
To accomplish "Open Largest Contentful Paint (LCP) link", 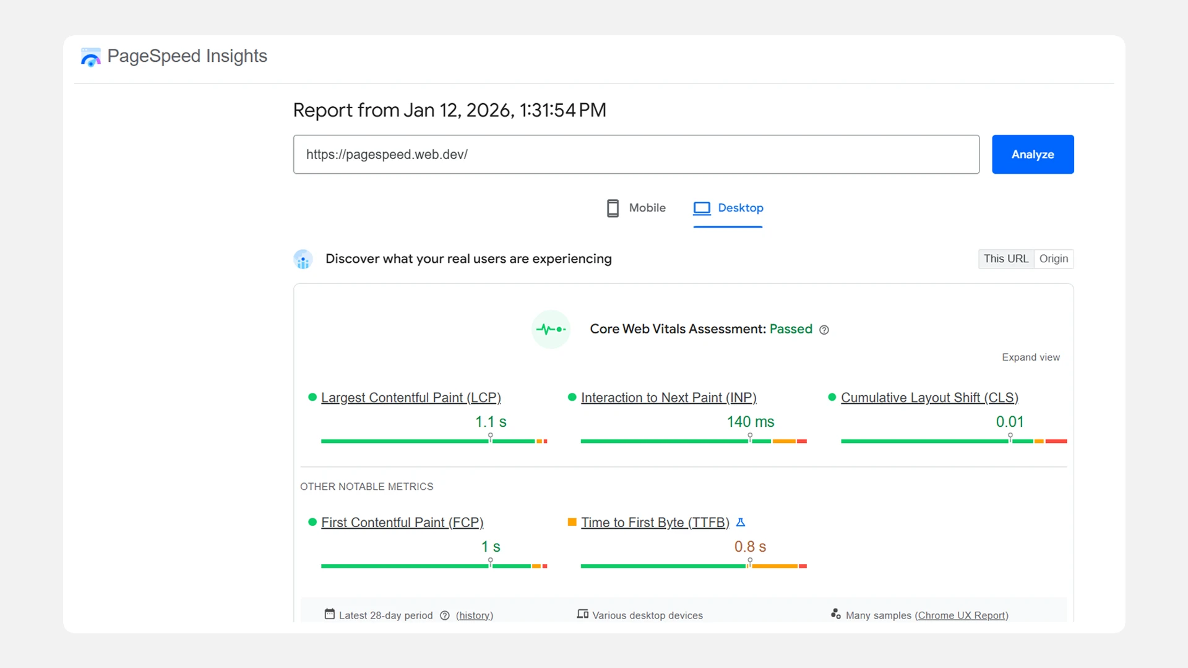I will click(x=411, y=398).
